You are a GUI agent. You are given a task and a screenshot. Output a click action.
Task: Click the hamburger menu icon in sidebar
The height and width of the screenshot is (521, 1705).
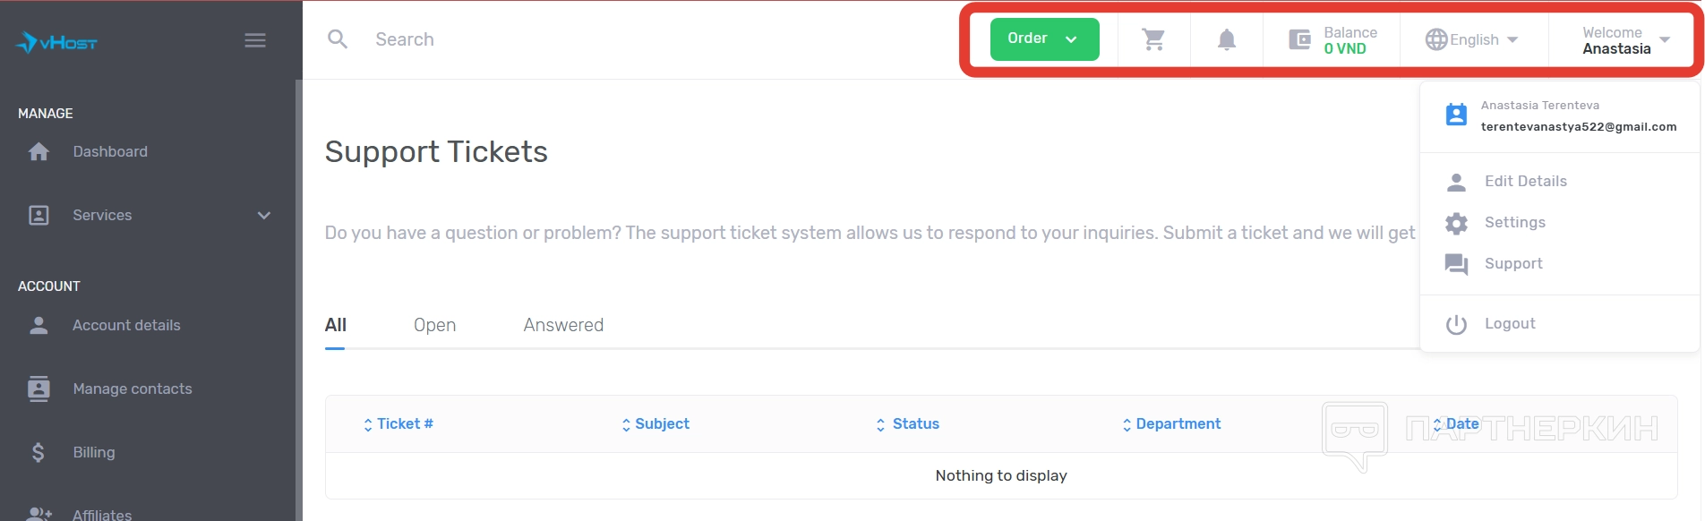click(x=255, y=40)
